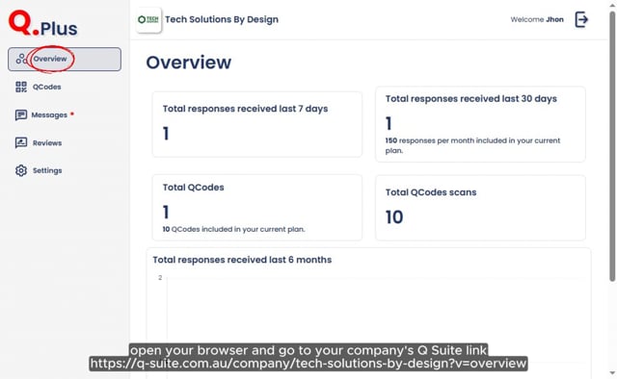Click Total responses received last 6 months heading
This screenshot has height=379, width=617.
pos(242,260)
